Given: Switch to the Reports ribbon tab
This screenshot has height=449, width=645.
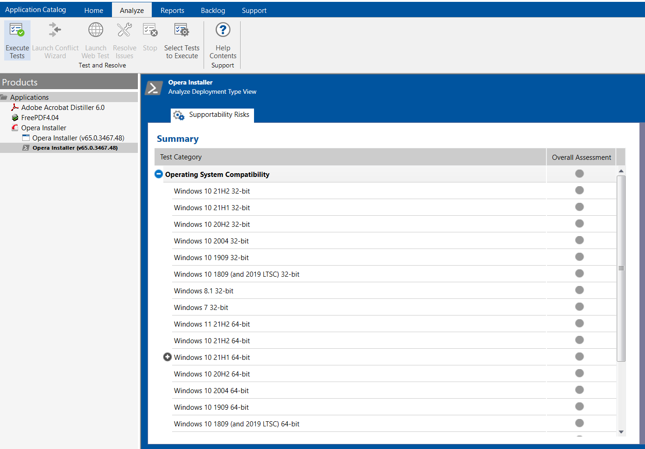Looking at the screenshot, I should tap(172, 10).
